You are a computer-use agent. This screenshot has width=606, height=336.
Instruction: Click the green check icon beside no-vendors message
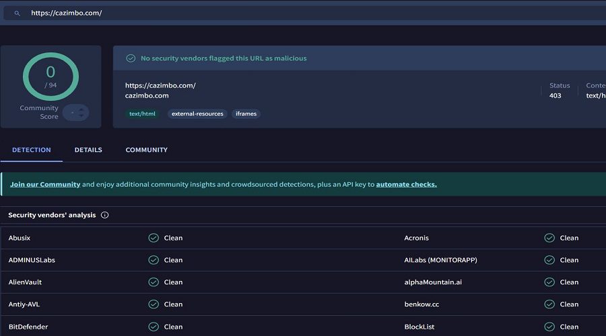pos(131,58)
